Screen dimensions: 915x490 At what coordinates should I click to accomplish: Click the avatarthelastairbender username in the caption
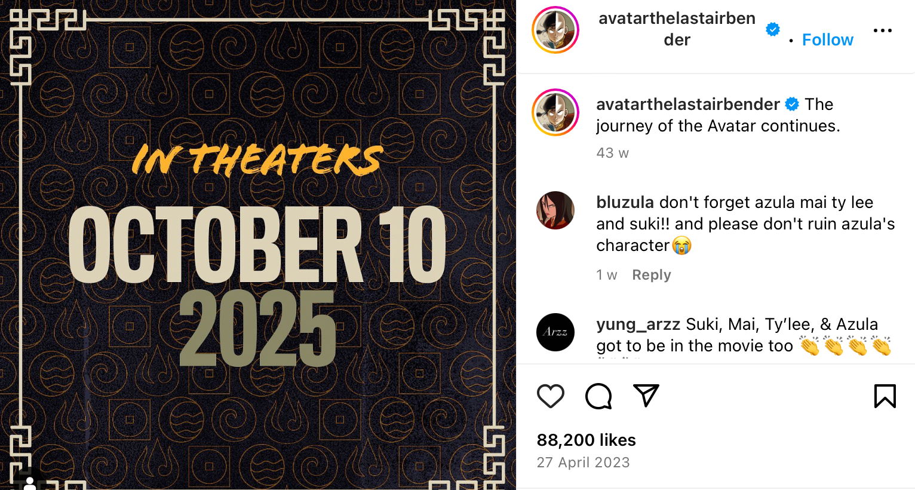pos(687,105)
